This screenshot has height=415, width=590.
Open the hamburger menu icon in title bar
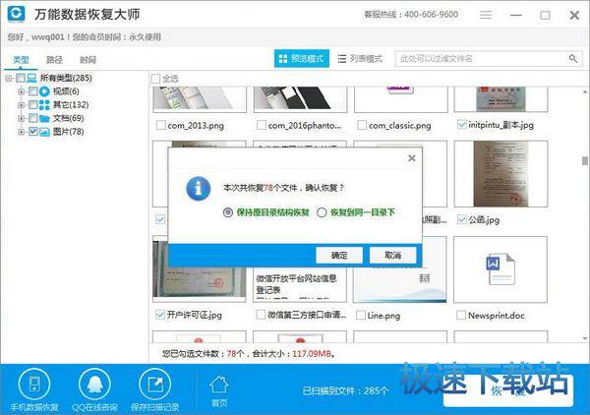(x=486, y=15)
